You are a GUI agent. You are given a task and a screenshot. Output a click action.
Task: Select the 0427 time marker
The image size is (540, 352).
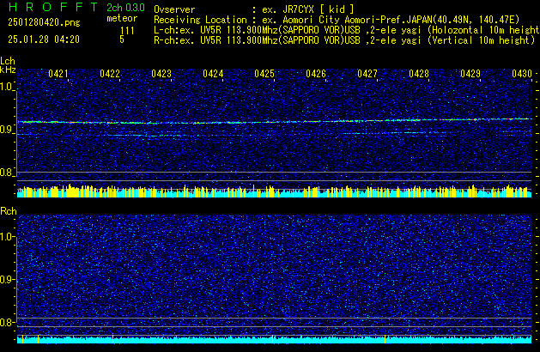tap(367, 74)
